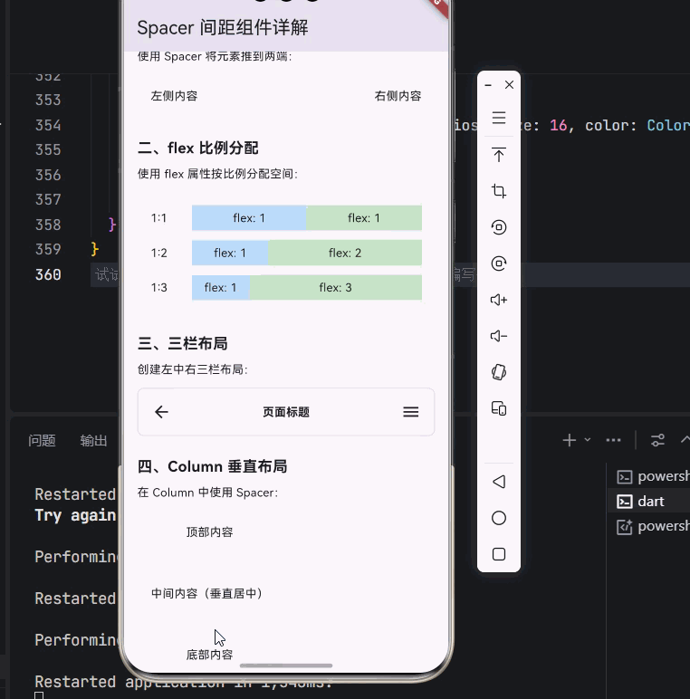690x699 pixels.
Task: Click the panel settings sliders icon
Action: [658, 440]
